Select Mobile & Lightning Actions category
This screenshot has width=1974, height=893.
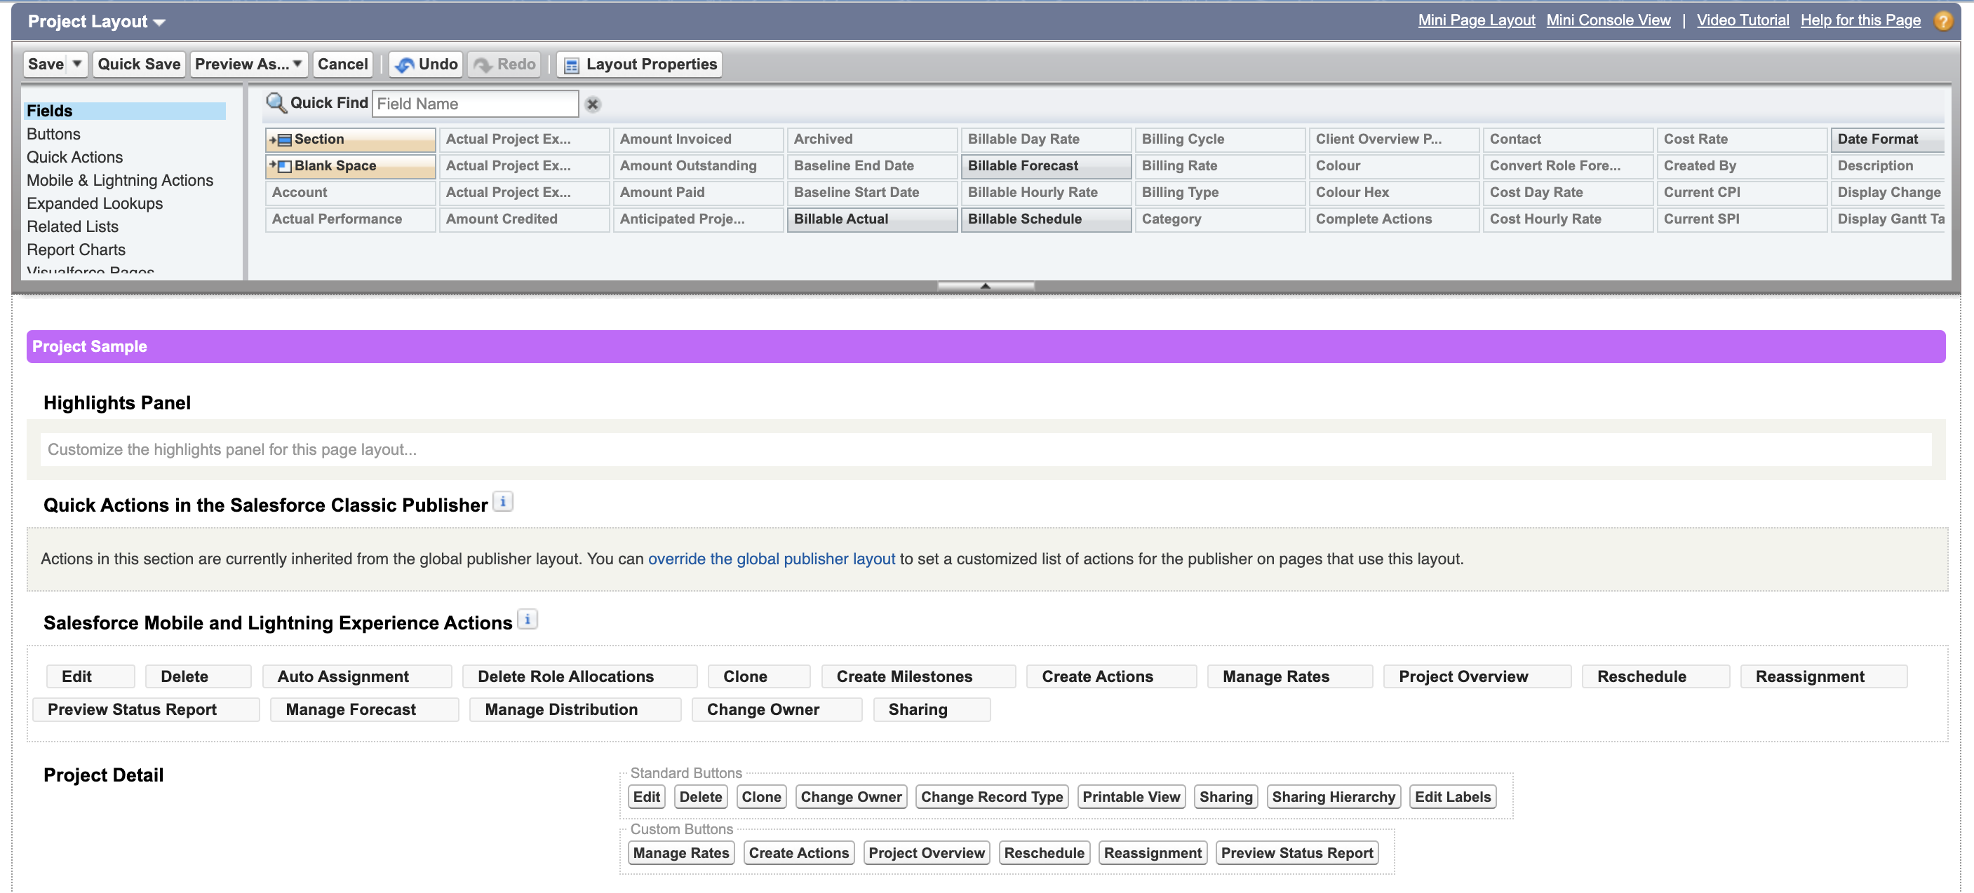click(x=119, y=180)
